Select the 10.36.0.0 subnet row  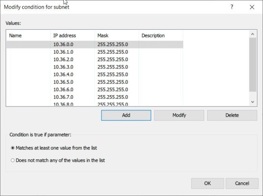63,44
